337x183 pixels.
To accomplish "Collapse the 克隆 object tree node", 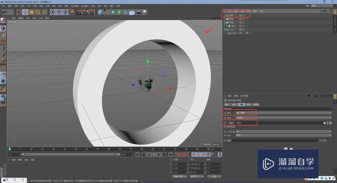I will (x=224, y=22).
